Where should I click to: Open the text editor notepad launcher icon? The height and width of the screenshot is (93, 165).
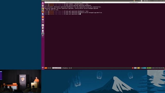pyautogui.click(x=43, y=28)
